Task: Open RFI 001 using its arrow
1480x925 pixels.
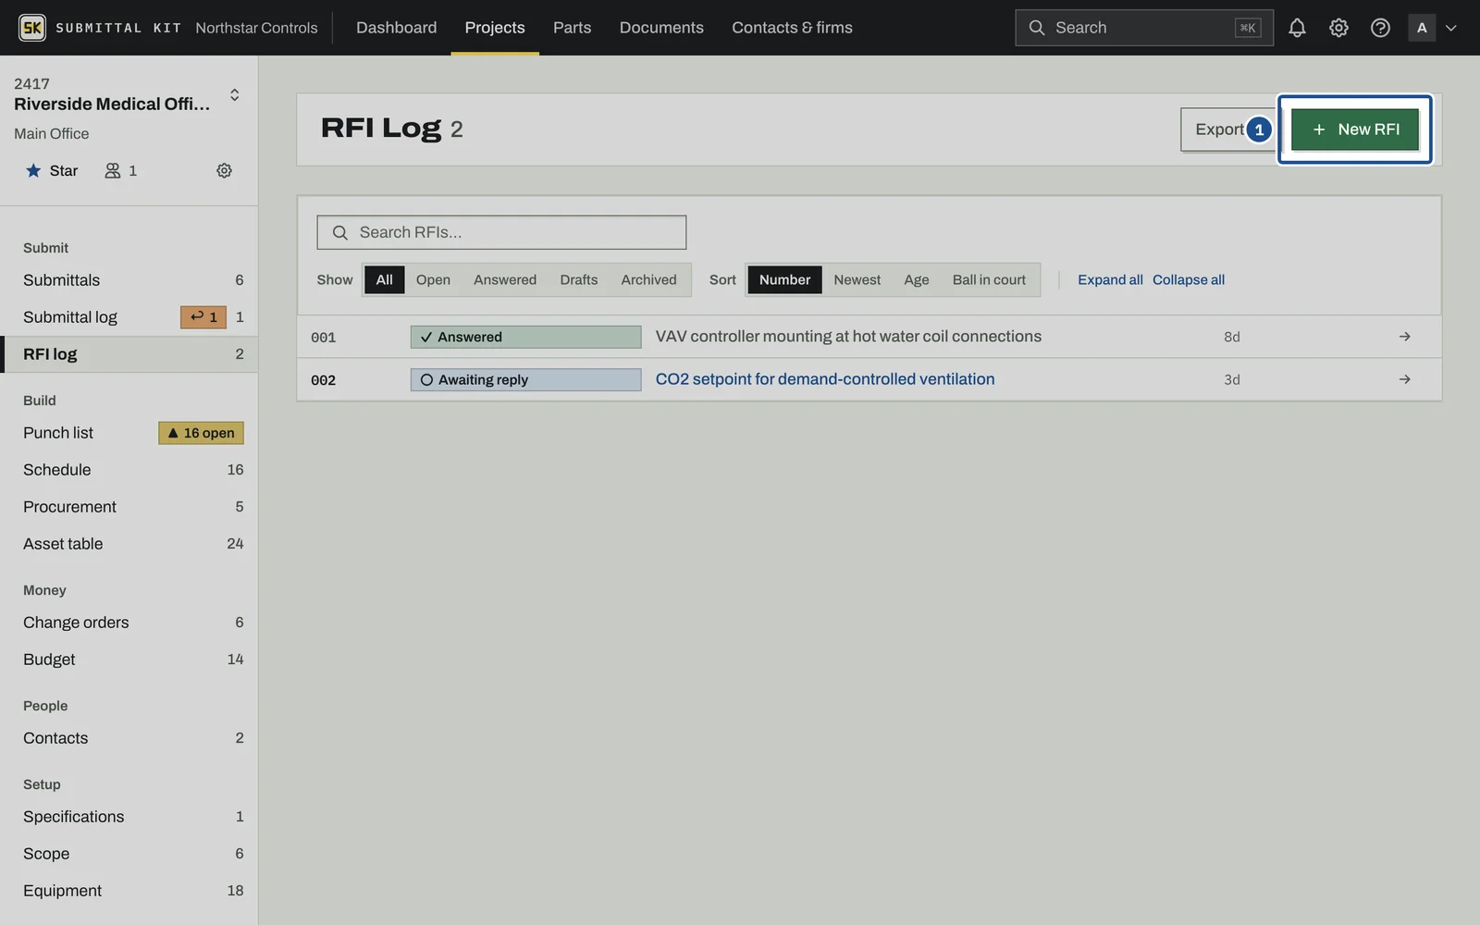Action: pyautogui.click(x=1404, y=337)
